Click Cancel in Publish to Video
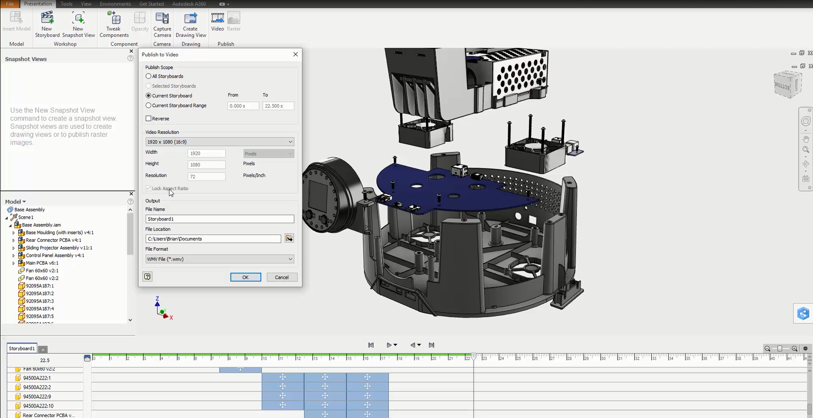813x418 pixels. click(281, 277)
